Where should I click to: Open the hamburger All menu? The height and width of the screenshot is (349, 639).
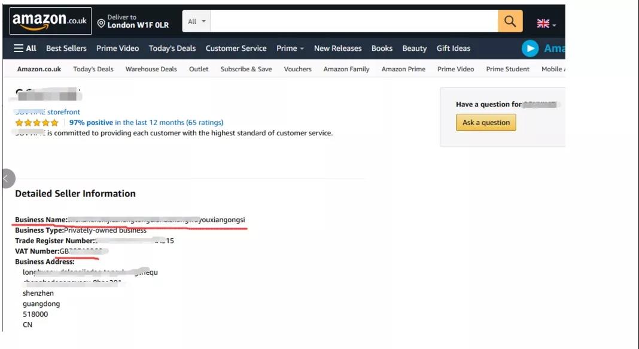pyautogui.click(x=25, y=48)
